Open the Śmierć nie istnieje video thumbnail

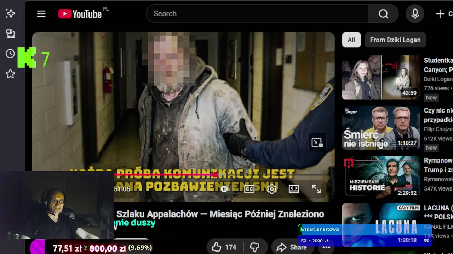(381, 128)
